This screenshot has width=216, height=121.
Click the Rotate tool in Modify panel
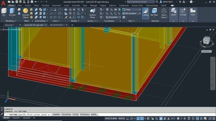[74, 13]
